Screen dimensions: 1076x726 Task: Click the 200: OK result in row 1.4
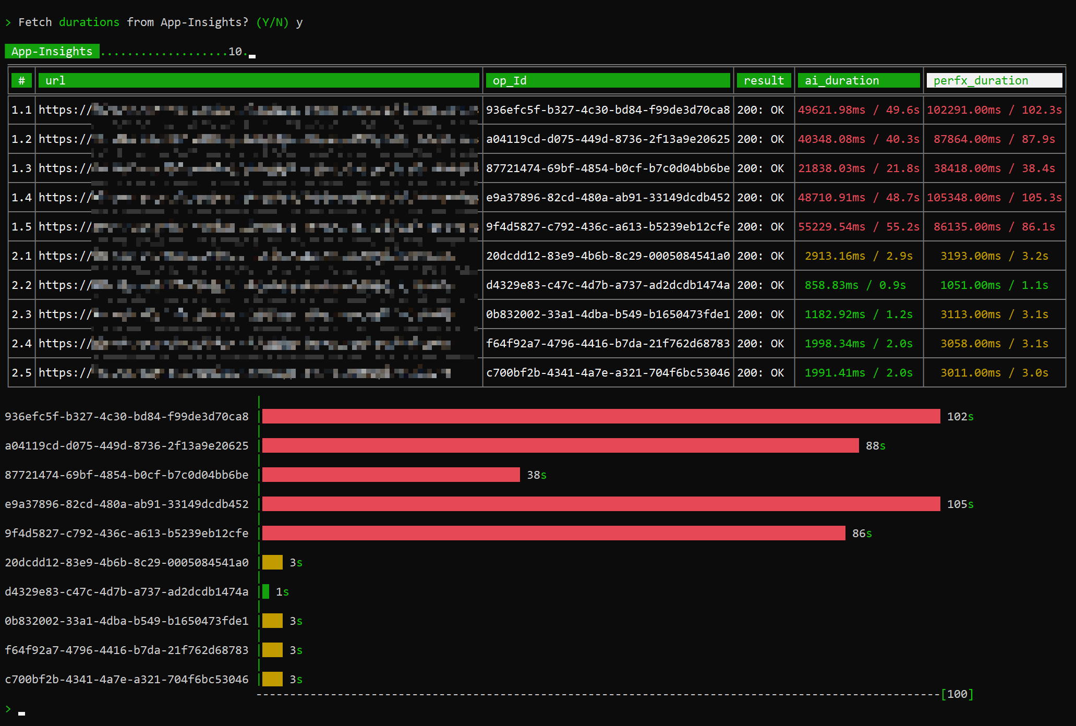coord(760,197)
